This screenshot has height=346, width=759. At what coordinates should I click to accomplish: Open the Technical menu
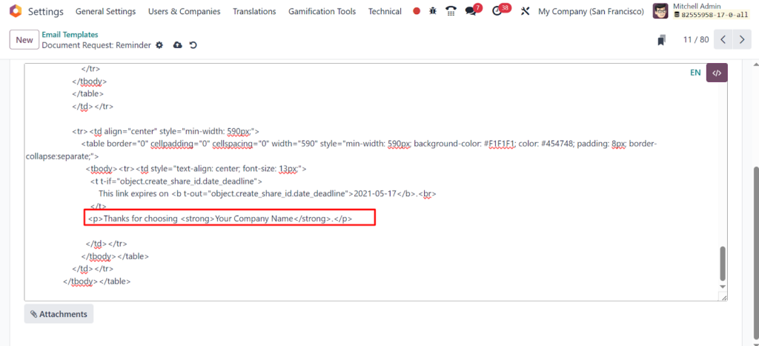pyautogui.click(x=385, y=11)
